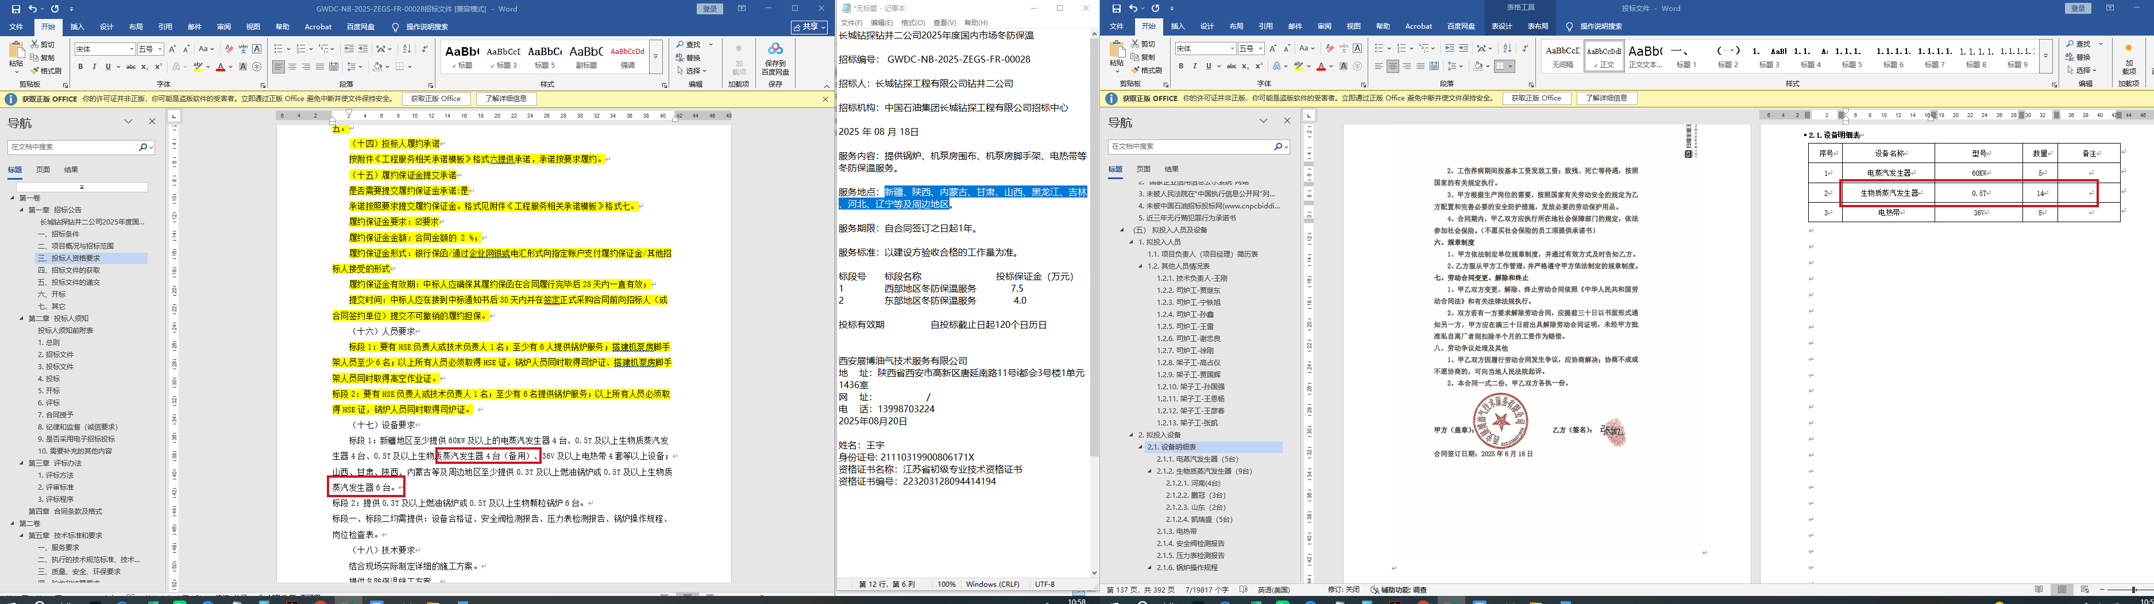Save the GWDC招标文件 Word document
Screen dimensions: 2154x604
(x=15, y=9)
